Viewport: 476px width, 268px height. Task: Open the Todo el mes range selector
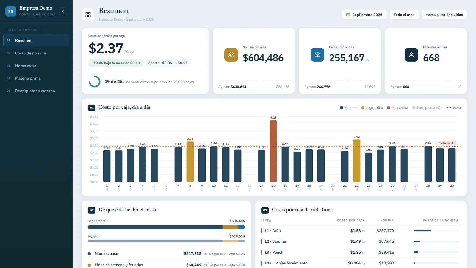(404, 15)
